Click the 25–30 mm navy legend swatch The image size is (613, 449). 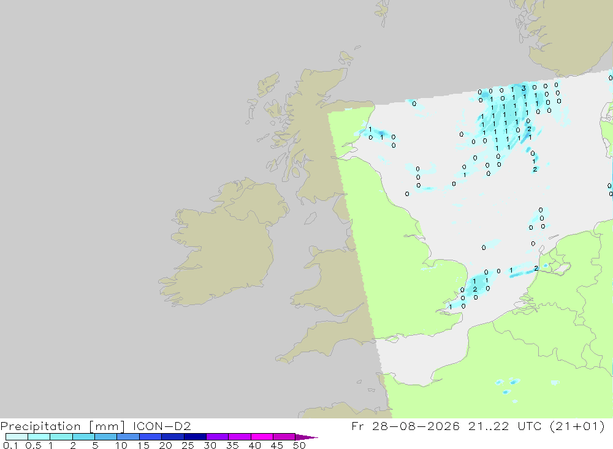195,437
